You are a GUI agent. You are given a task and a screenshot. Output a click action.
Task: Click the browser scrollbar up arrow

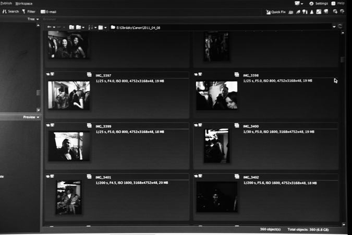[343, 33]
